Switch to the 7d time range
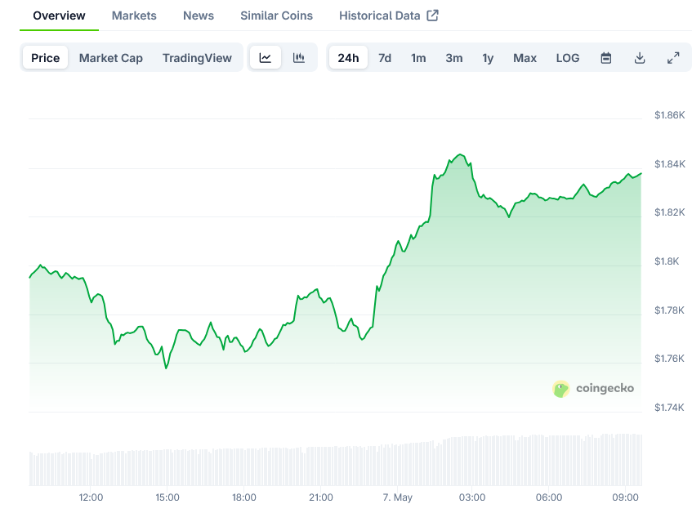Image resolution: width=692 pixels, height=513 pixels. point(384,57)
